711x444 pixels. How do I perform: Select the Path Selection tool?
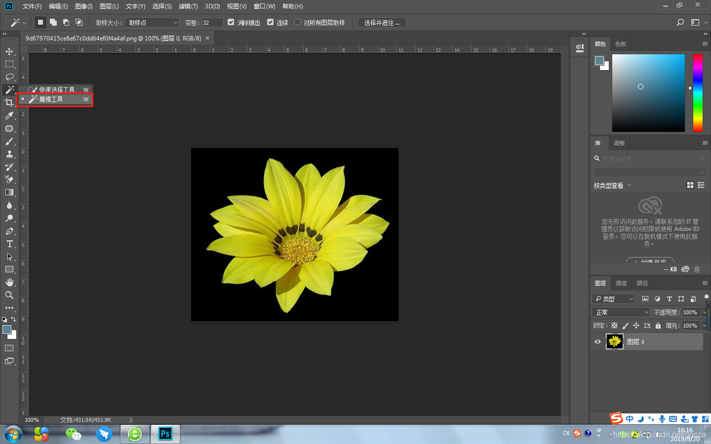(9, 257)
